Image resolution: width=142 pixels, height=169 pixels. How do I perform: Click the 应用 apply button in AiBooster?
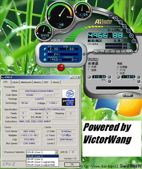[x=128, y=95]
